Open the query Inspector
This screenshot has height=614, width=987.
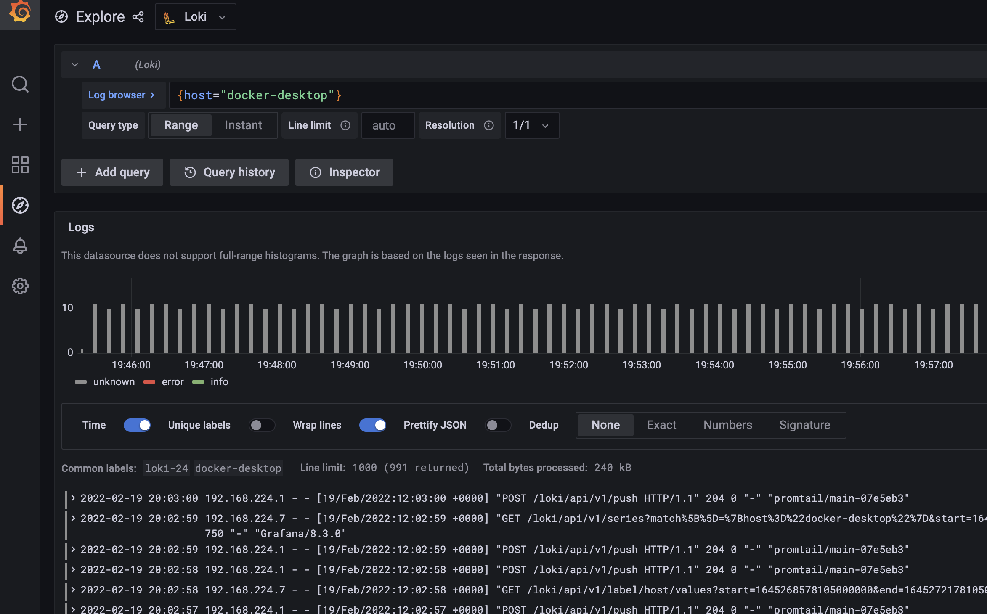point(344,172)
